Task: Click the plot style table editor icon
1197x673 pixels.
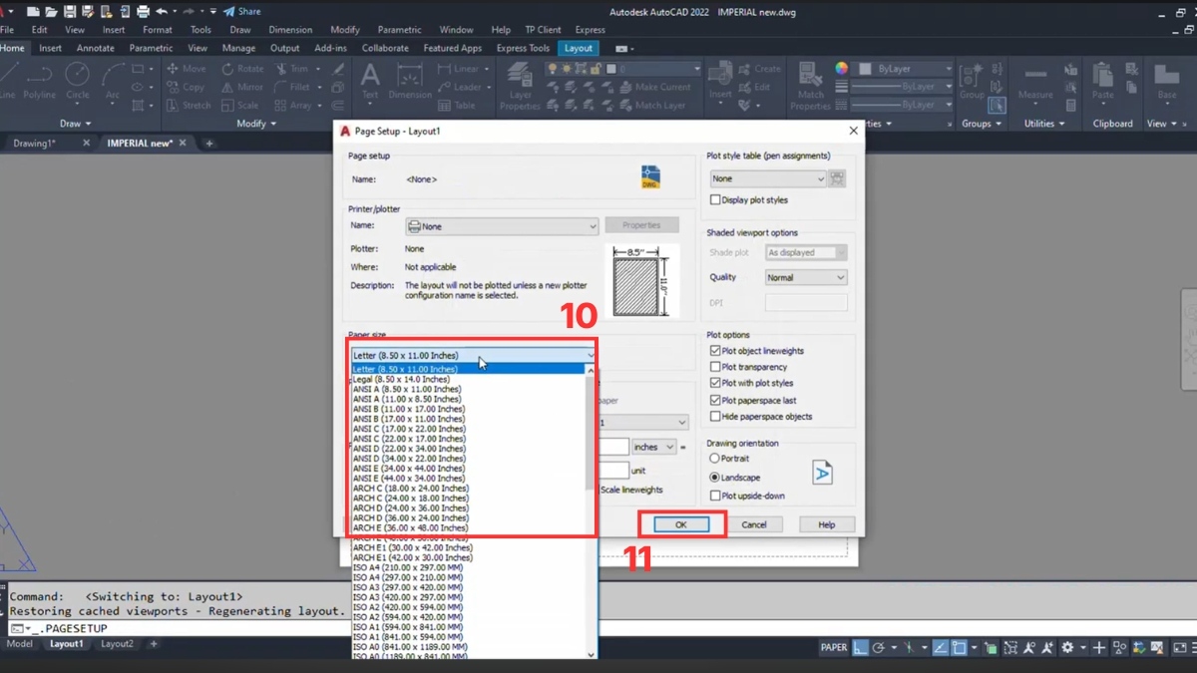Action: tap(837, 178)
